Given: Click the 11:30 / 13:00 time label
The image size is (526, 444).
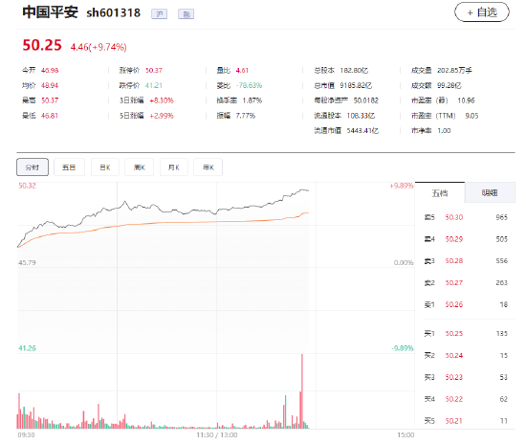Looking at the screenshot, I should click(217, 435).
